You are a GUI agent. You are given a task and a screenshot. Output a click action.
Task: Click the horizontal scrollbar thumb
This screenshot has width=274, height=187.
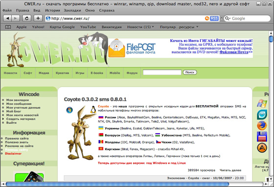(x=117, y=184)
